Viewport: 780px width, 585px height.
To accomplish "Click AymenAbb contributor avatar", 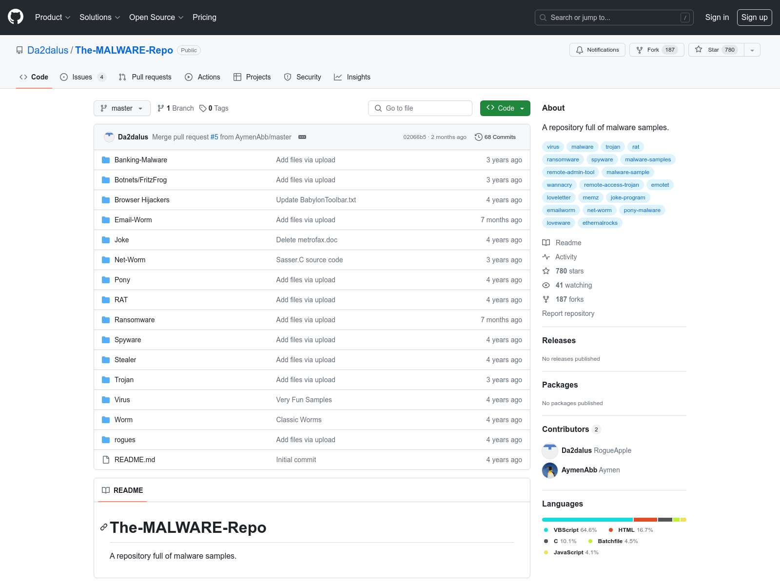I will coord(550,470).
